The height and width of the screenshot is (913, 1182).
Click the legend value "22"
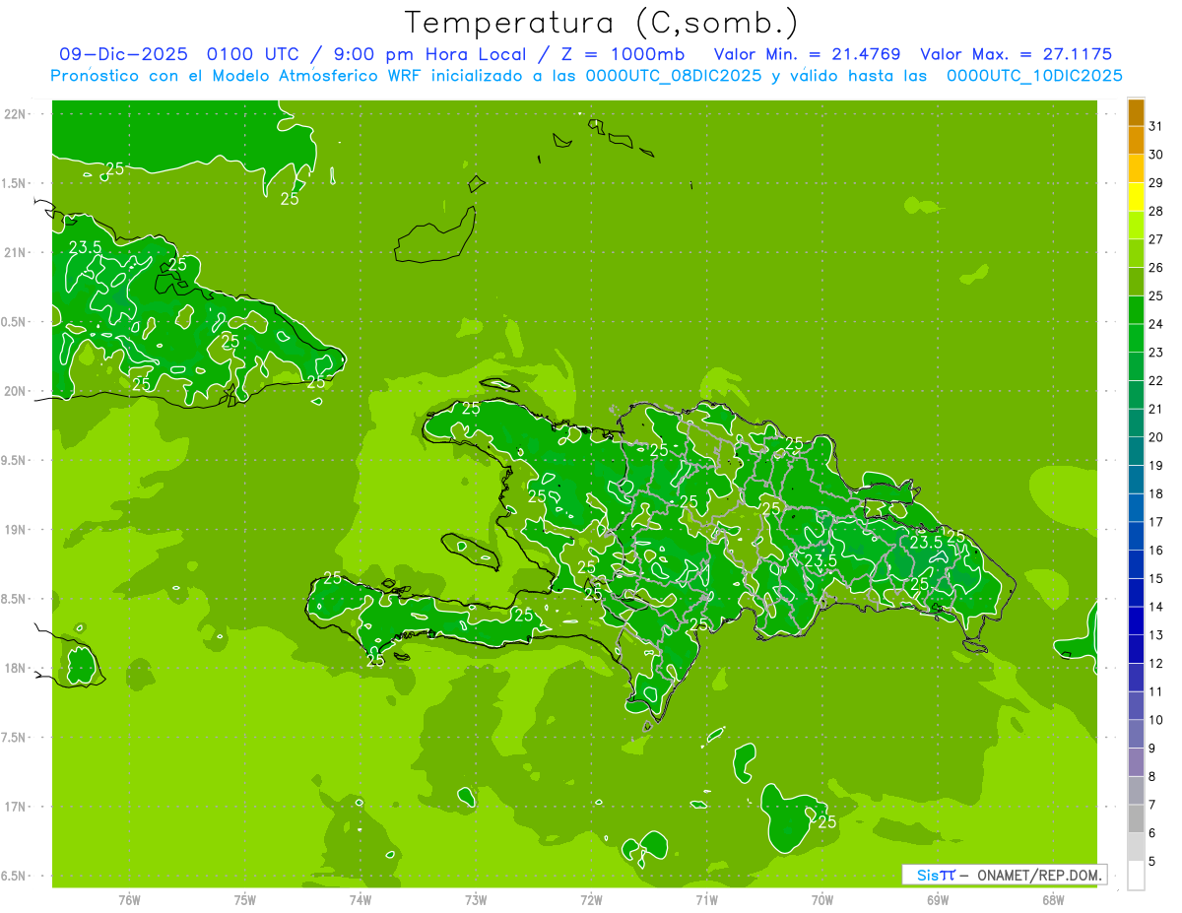click(x=1156, y=381)
